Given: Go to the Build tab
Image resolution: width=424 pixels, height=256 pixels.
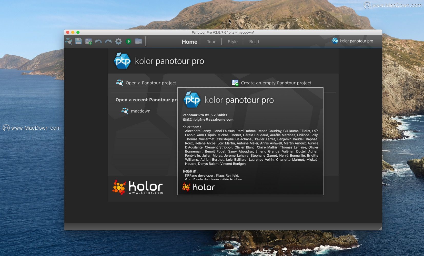Looking at the screenshot, I should coord(254,42).
